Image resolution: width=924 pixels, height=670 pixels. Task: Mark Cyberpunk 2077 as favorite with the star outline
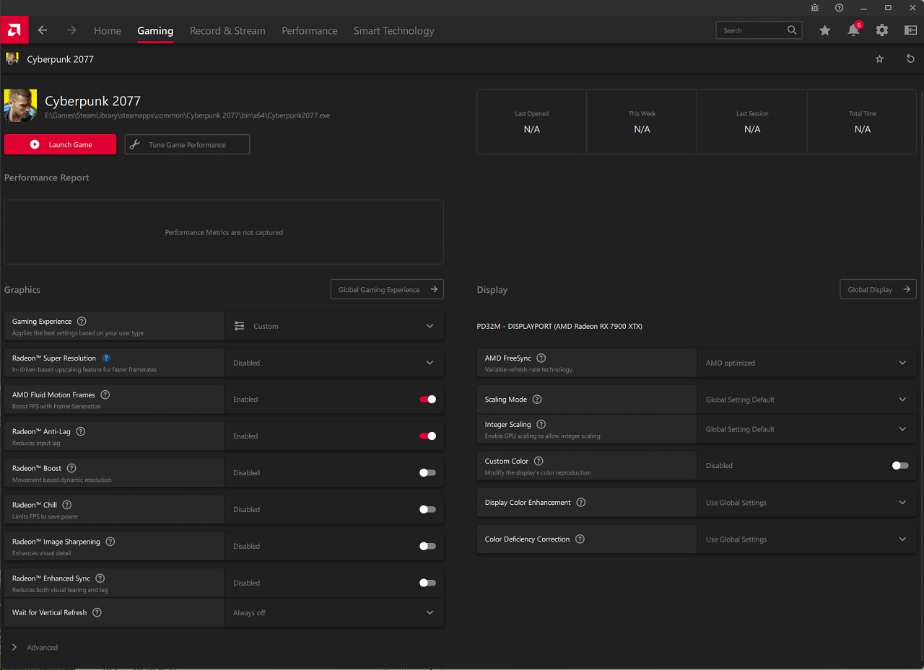pos(879,59)
